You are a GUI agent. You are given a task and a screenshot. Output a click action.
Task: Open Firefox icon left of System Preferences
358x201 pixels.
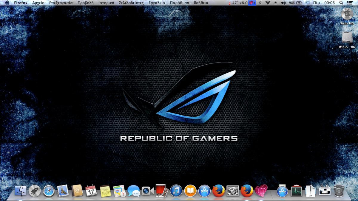(219, 191)
